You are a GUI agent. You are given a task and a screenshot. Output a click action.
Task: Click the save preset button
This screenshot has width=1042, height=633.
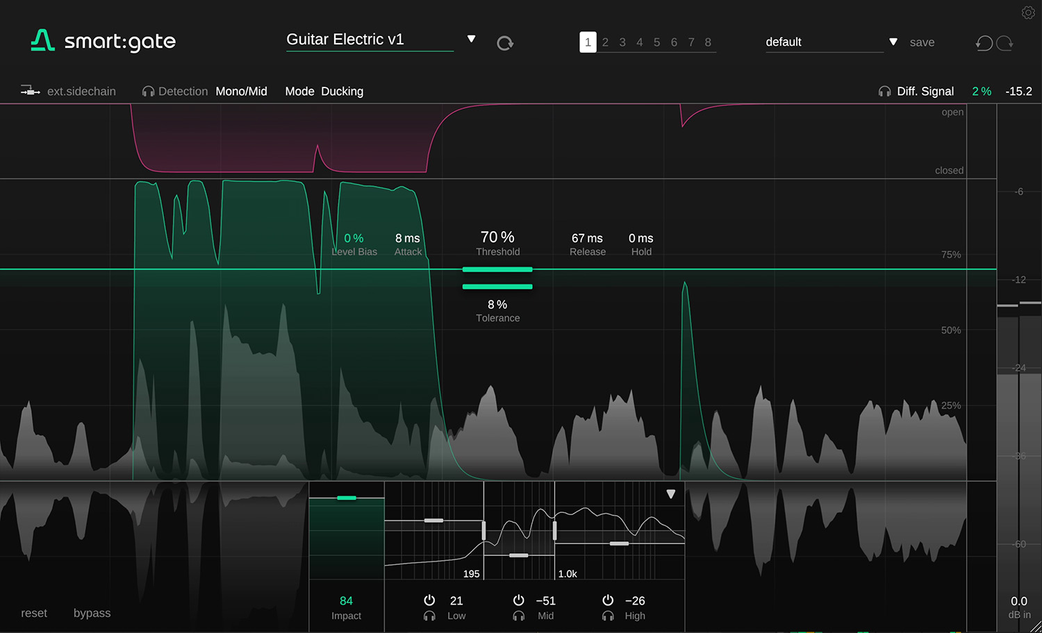tap(922, 42)
